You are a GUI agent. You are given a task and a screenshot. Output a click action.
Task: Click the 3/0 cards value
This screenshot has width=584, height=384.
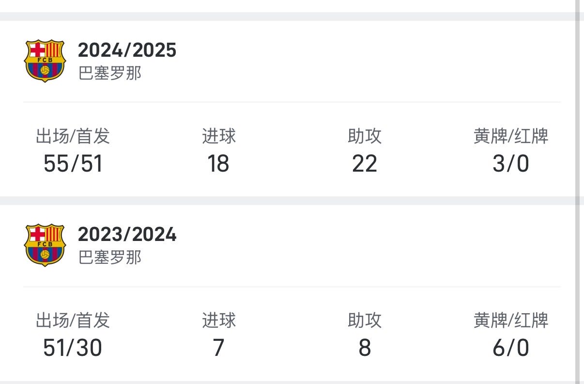(511, 164)
